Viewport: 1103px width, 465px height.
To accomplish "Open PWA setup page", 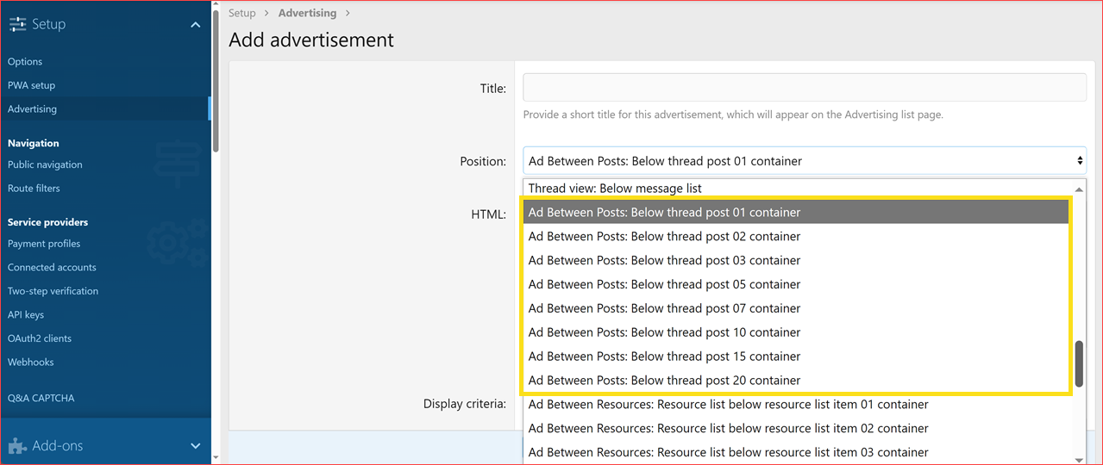I will click(31, 85).
